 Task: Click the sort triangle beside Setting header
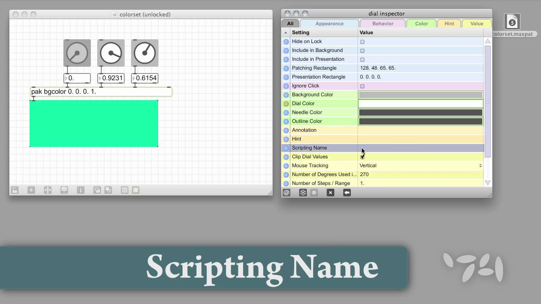[x=287, y=32]
